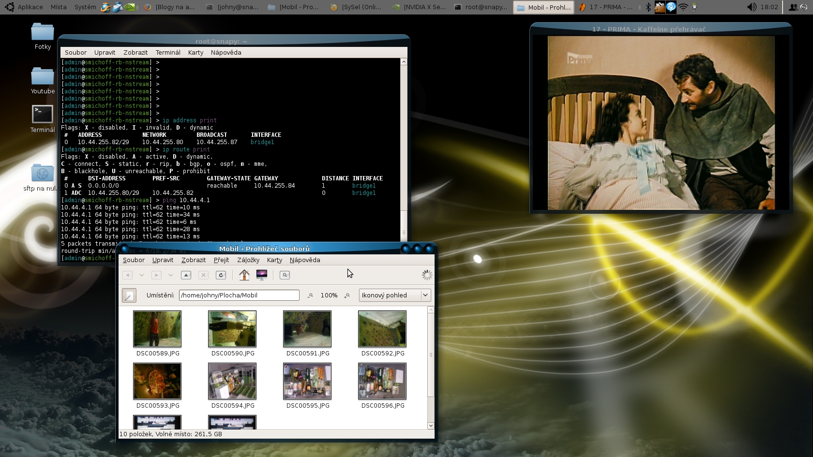Open the Systém menu in top panel
Screen dimensions: 813x457
(x=85, y=7)
